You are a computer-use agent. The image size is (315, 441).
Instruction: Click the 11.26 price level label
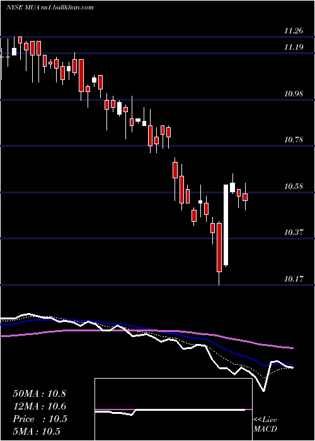click(294, 31)
